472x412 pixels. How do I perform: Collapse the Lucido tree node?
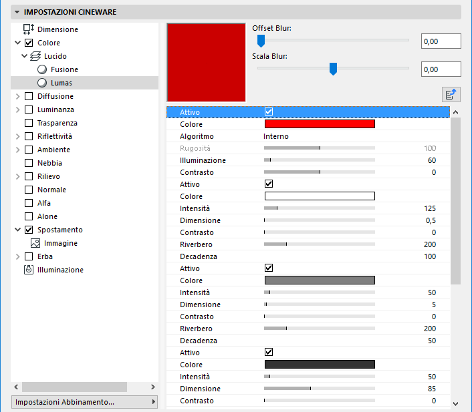pyautogui.click(x=24, y=56)
